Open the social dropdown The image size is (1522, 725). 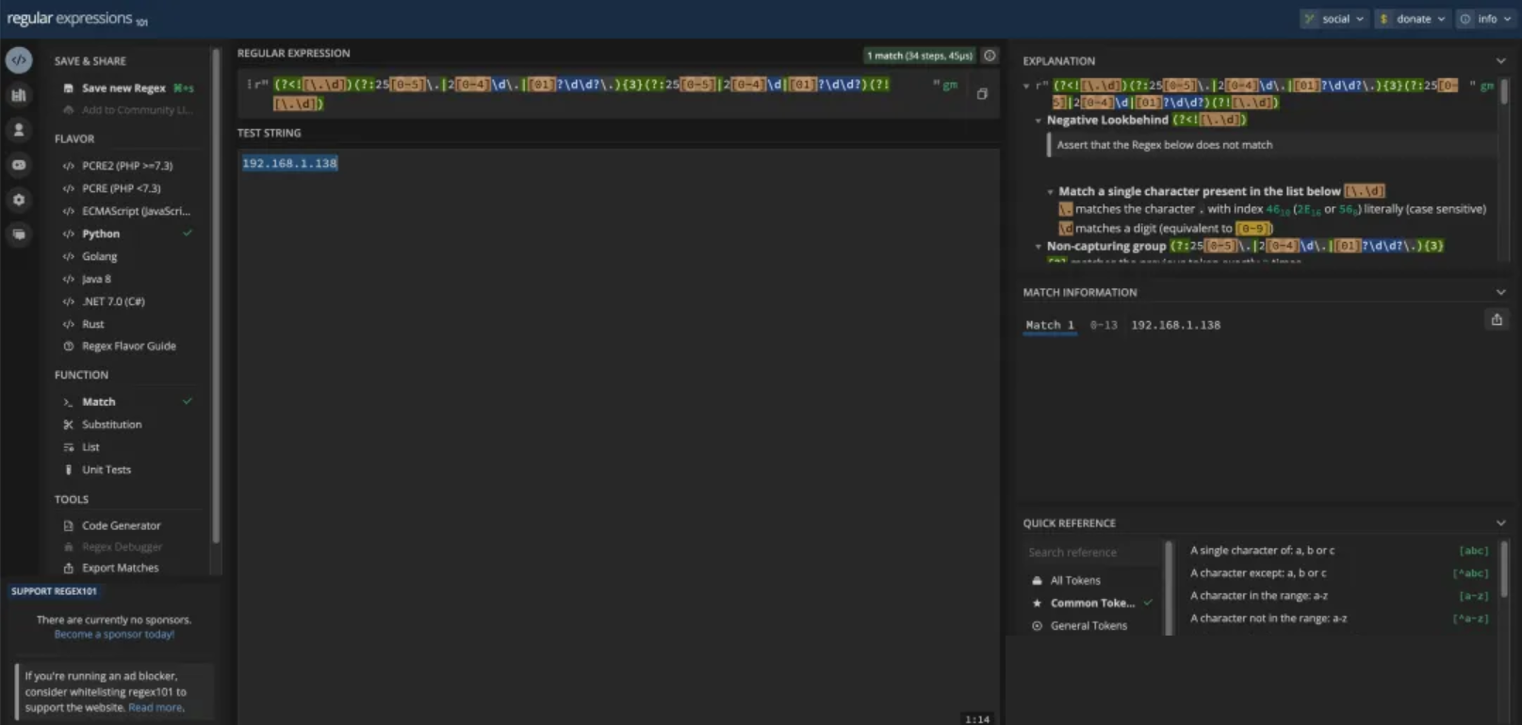point(1334,19)
